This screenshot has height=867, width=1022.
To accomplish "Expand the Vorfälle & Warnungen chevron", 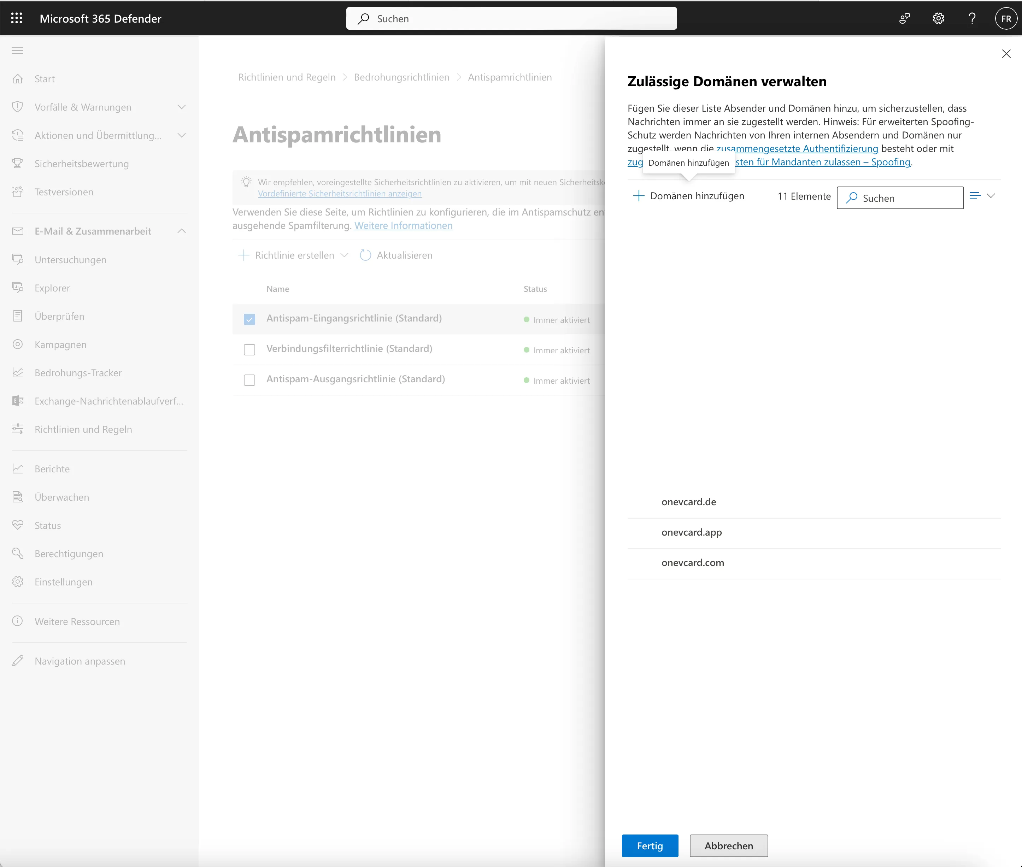I will coord(181,107).
